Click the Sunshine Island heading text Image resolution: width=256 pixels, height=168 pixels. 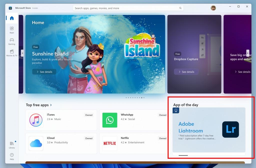click(50, 54)
